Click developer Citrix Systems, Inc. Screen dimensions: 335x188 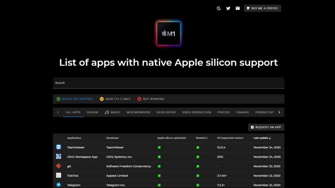(x=120, y=157)
